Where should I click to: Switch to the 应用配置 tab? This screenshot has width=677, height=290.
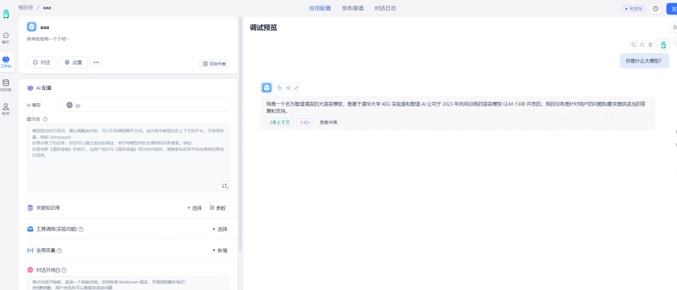click(x=320, y=8)
